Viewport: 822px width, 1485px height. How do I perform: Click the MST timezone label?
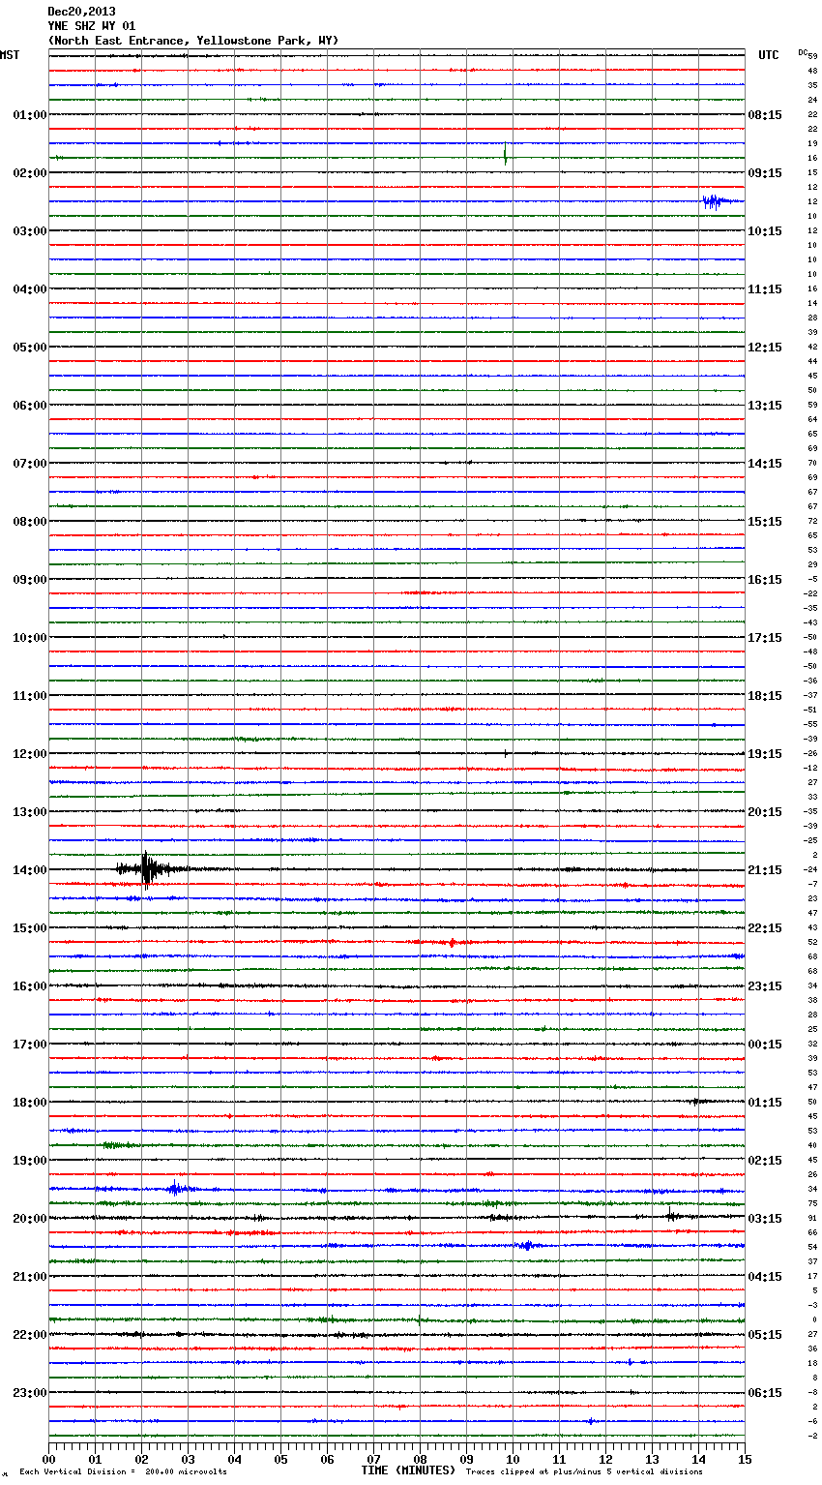(x=10, y=55)
